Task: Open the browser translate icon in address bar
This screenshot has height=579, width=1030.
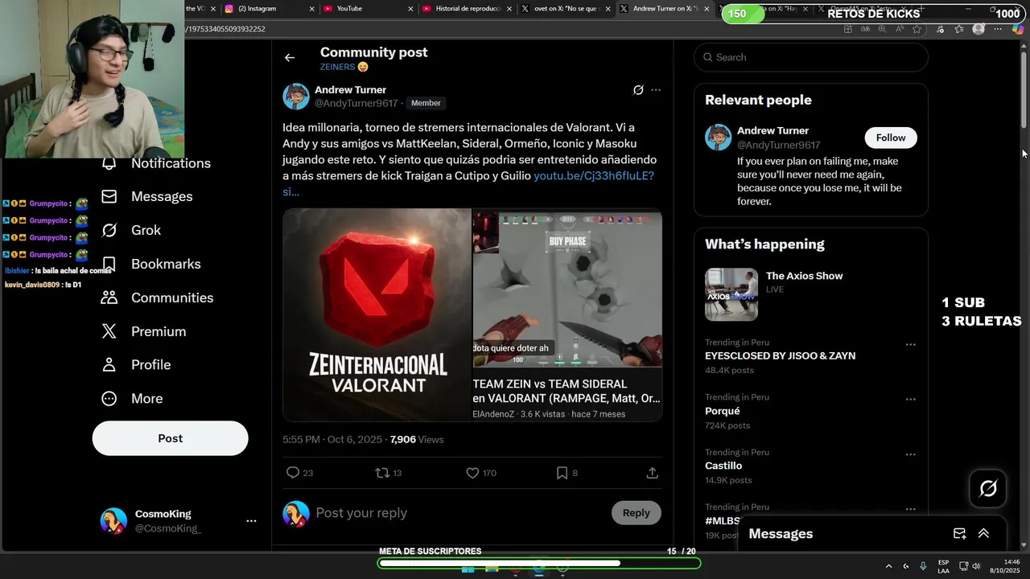Action: tap(866, 29)
